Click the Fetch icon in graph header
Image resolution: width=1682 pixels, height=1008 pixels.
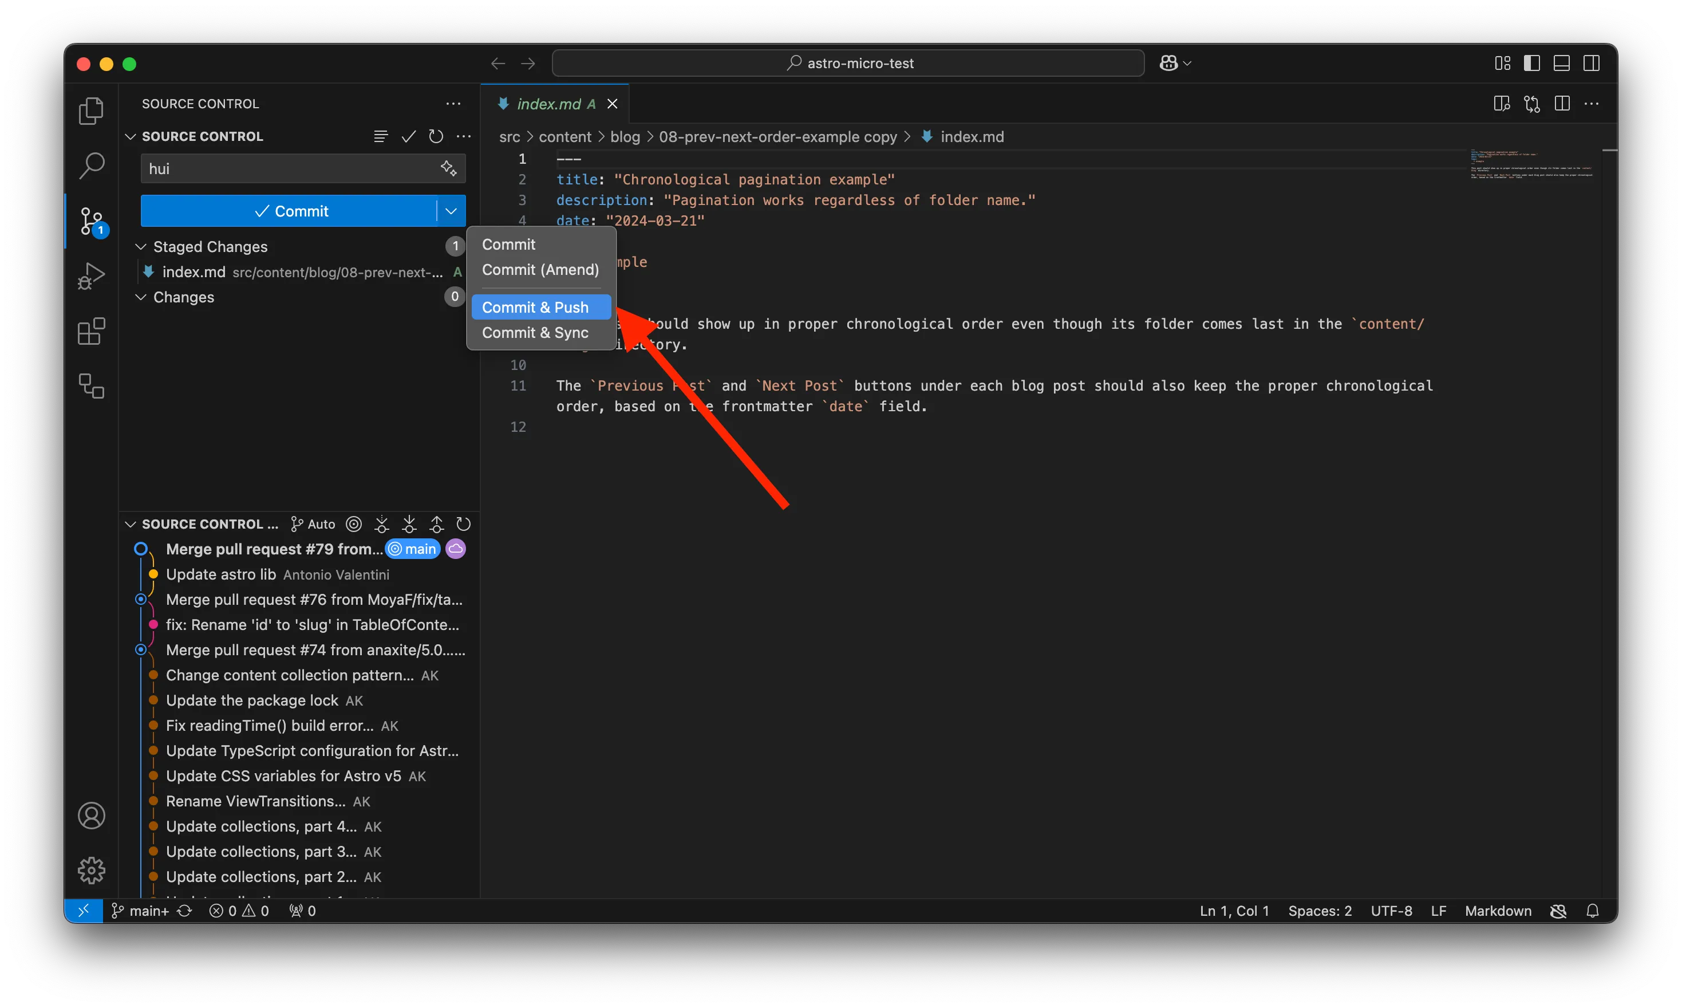(x=381, y=523)
